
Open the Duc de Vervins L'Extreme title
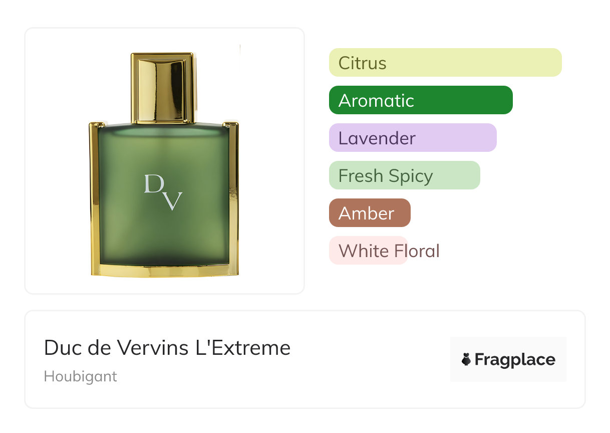167,347
